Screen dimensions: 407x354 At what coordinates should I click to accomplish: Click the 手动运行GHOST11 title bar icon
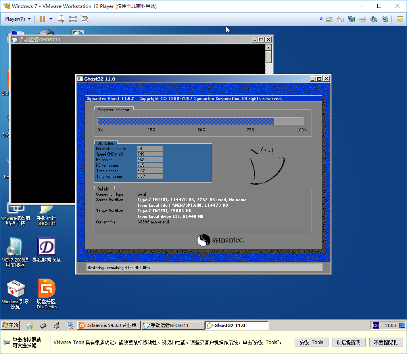pyautogui.click(x=14, y=39)
